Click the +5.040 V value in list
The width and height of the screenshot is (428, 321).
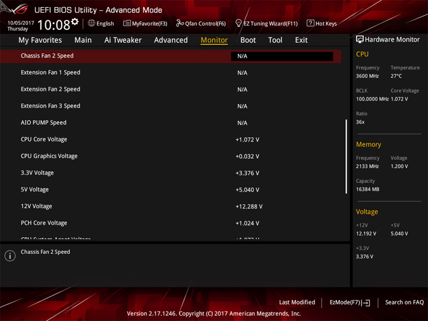(x=247, y=190)
